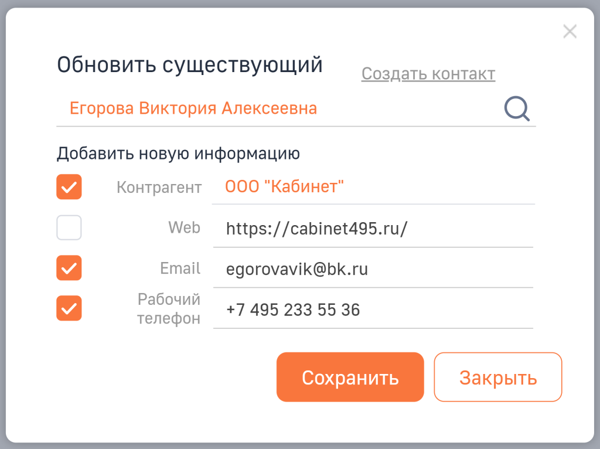Image resolution: width=600 pixels, height=449 pixels.
Task: Uncheck the Email checkbox
Action: tap(69, 268)
